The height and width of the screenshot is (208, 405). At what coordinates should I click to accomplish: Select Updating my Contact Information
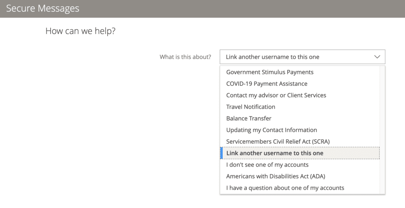(271, 130)
